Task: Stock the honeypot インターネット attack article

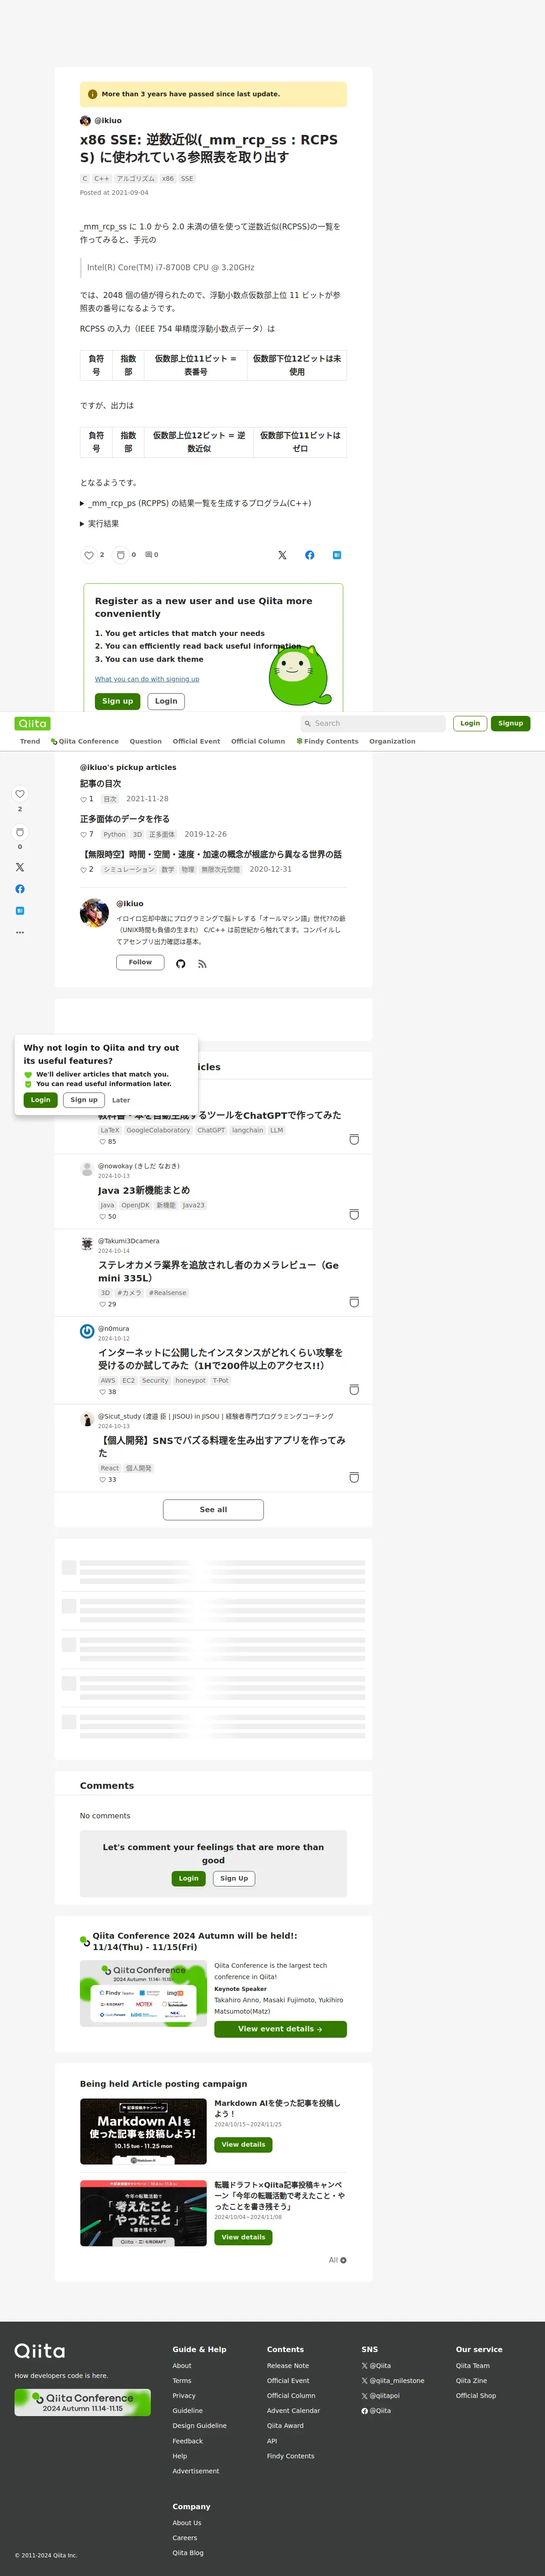Action: pyautogui.click(x=354, y=1390)
